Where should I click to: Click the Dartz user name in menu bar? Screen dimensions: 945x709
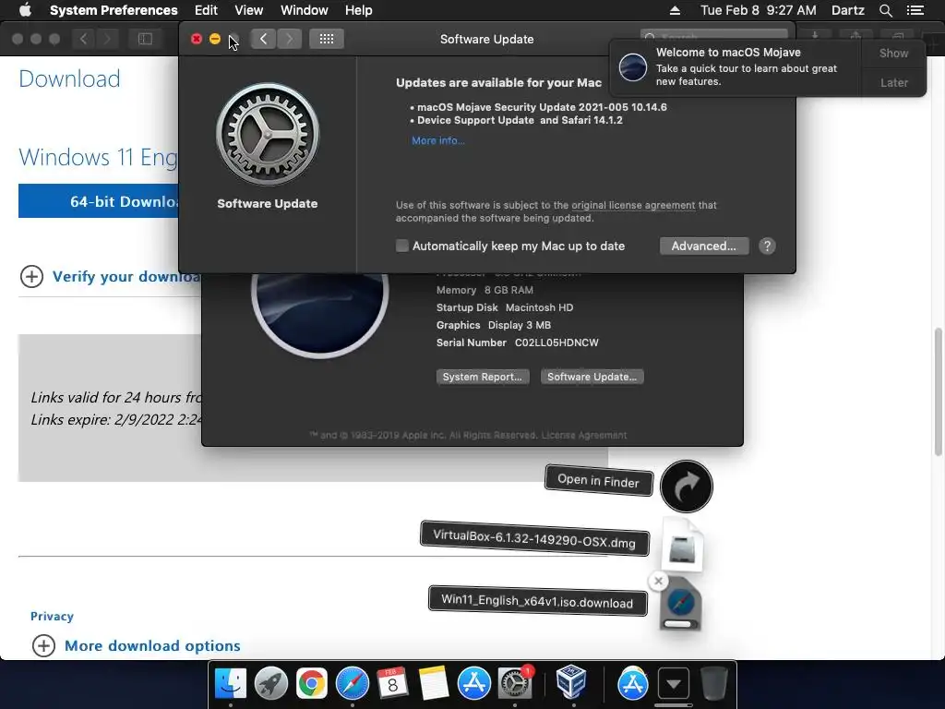[847, 10]
